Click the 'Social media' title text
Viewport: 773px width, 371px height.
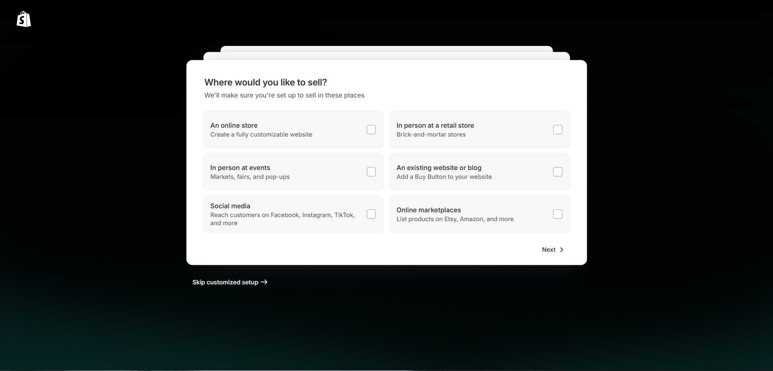[x=230, y=206]
